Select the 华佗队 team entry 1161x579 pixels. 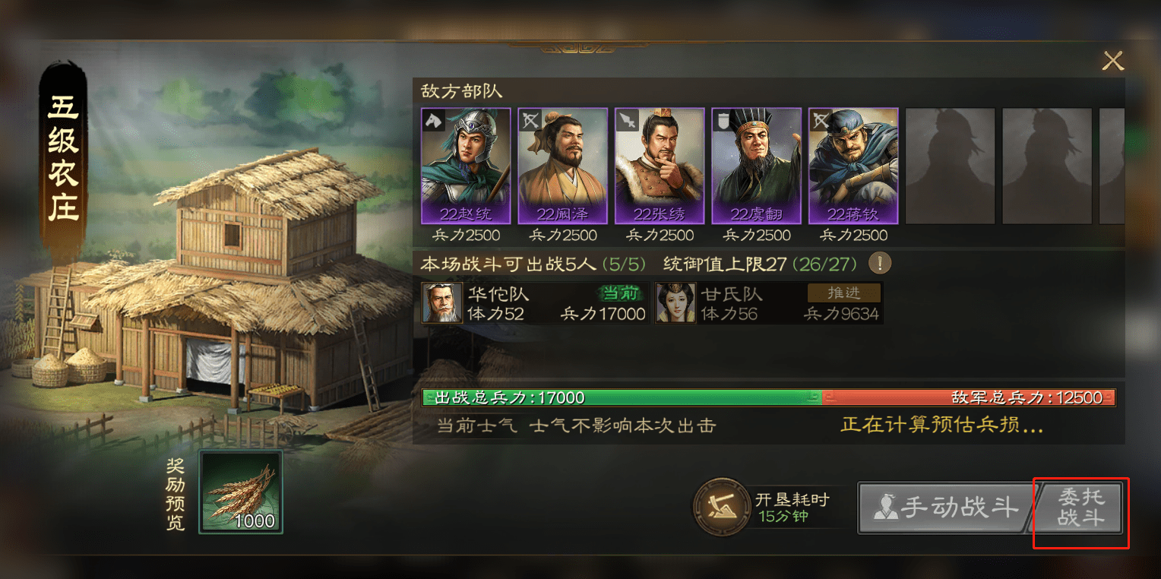535,303
